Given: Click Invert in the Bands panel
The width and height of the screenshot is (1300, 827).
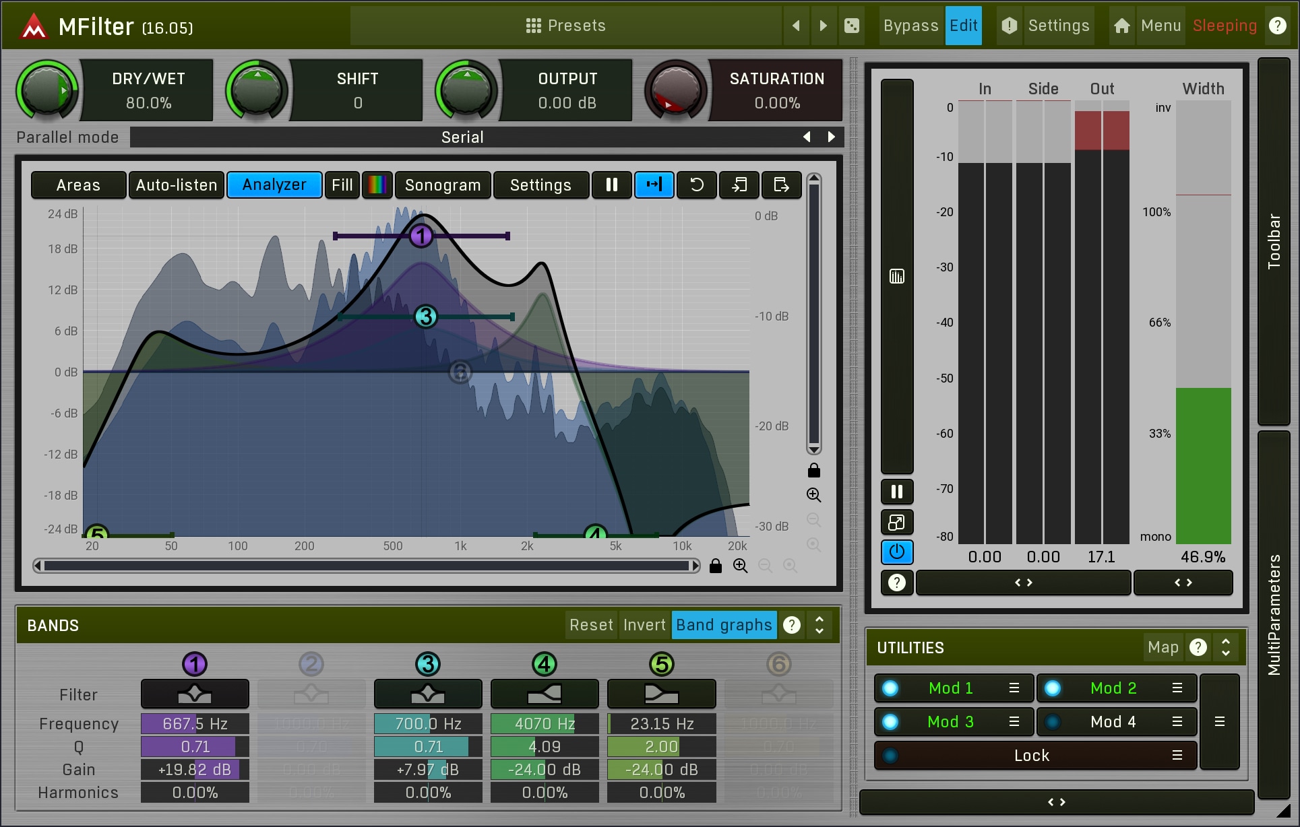Looking at the screenshot, I should click(644, 625).
